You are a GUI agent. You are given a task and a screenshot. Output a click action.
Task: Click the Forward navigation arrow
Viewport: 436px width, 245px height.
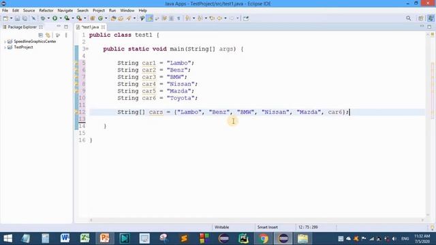232,18
